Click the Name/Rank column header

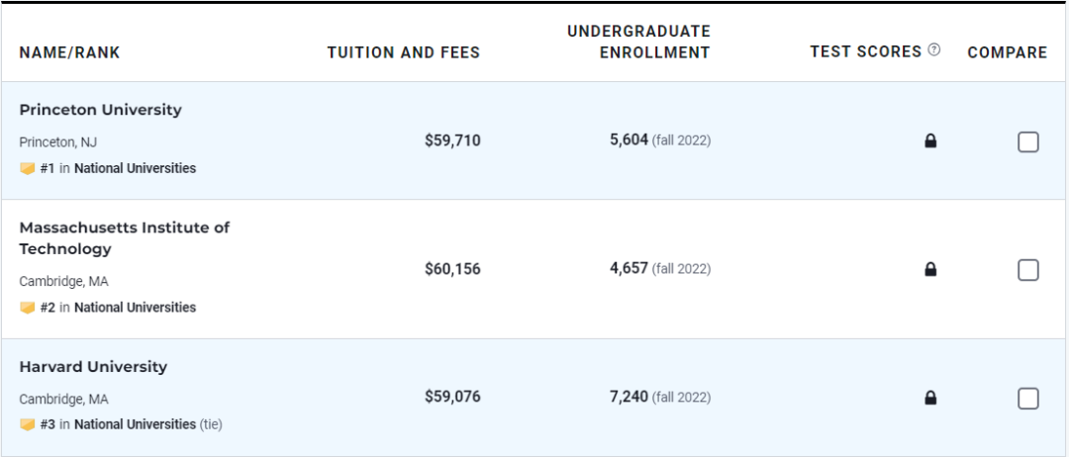coord(69,52)
